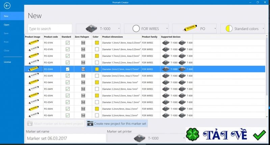Click the Std zero halogen icon for PO-06#4

(x=83, y=109)
